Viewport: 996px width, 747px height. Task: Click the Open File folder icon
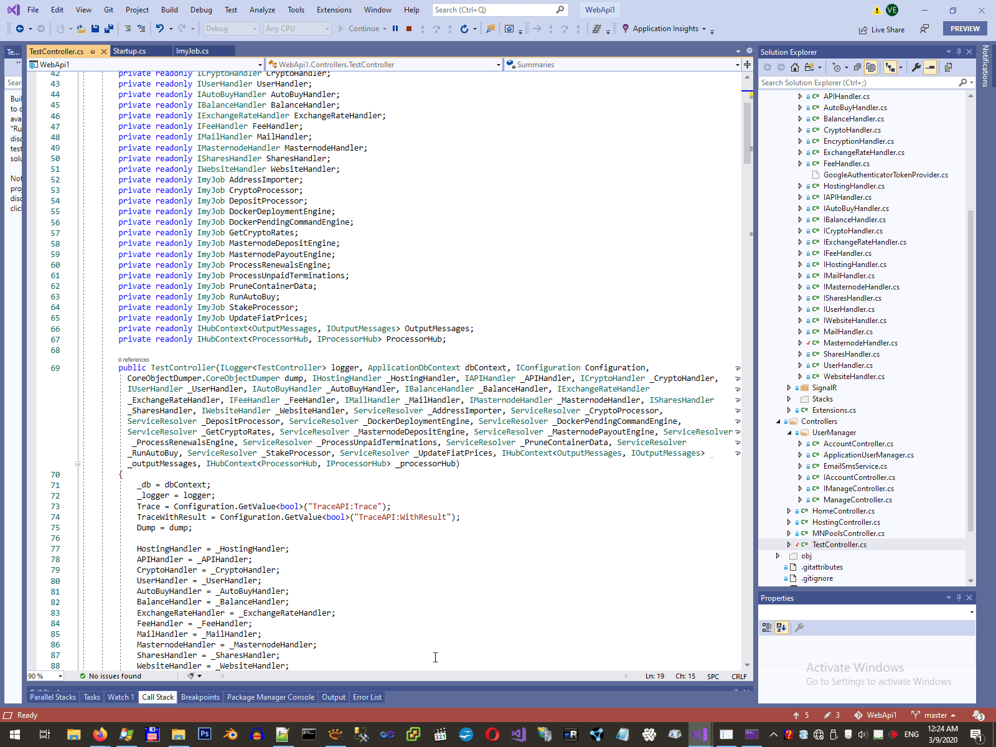click(81, 29)
